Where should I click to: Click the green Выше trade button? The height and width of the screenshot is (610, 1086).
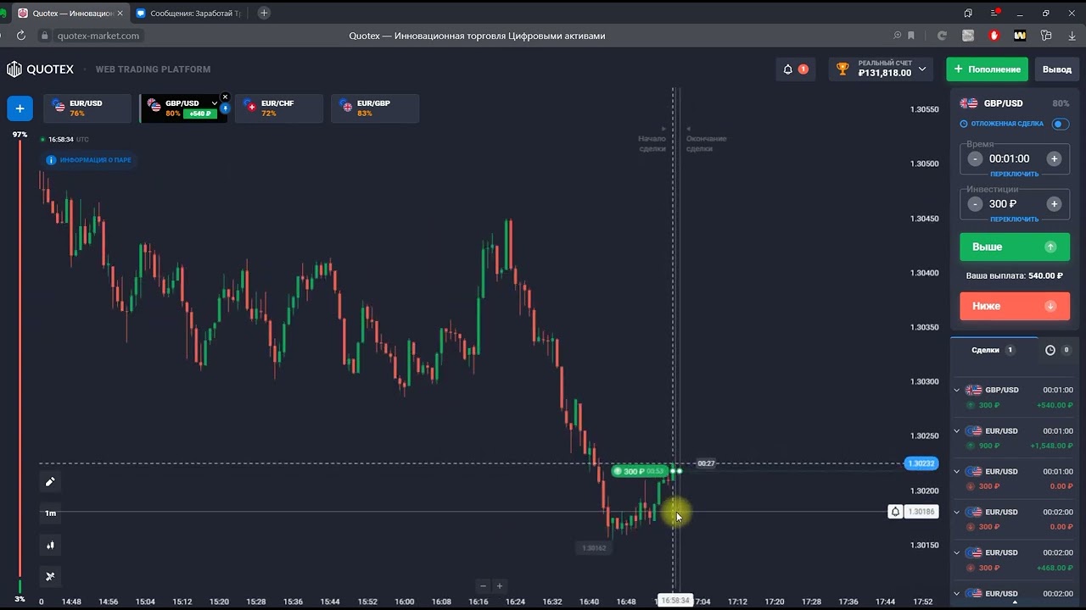click(1015, 247)
